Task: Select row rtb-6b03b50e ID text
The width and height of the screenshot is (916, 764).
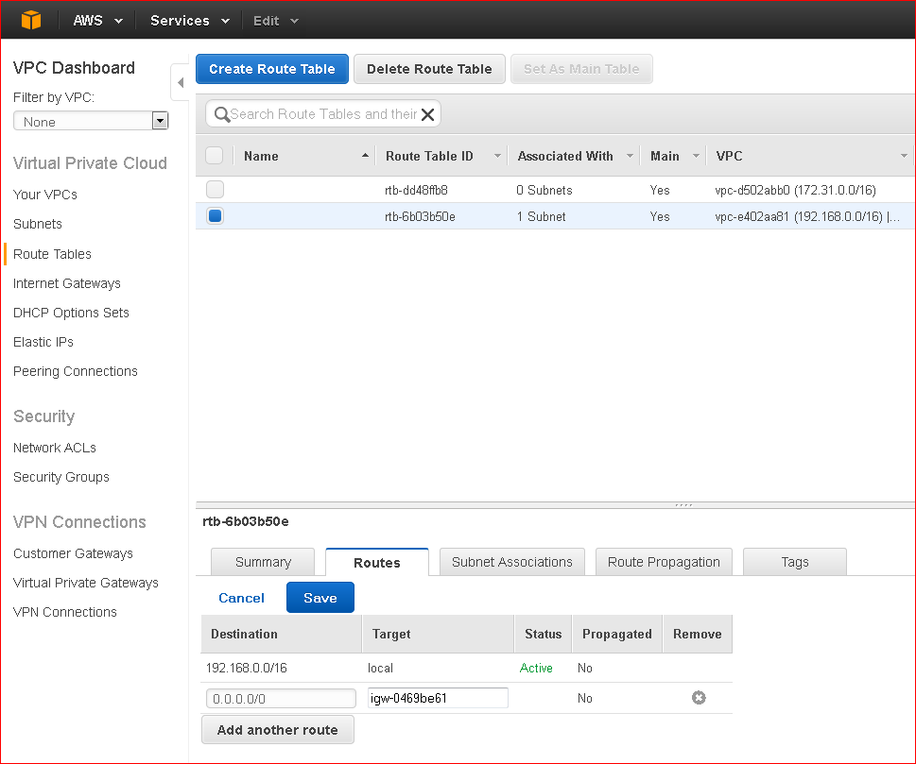Action: pos(420,216)
